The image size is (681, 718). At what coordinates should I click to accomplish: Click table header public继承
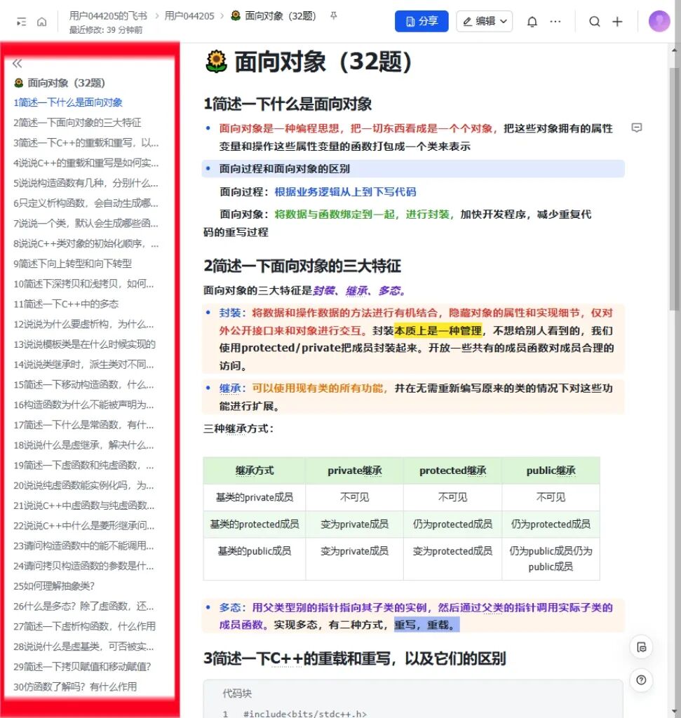[551, 470]
